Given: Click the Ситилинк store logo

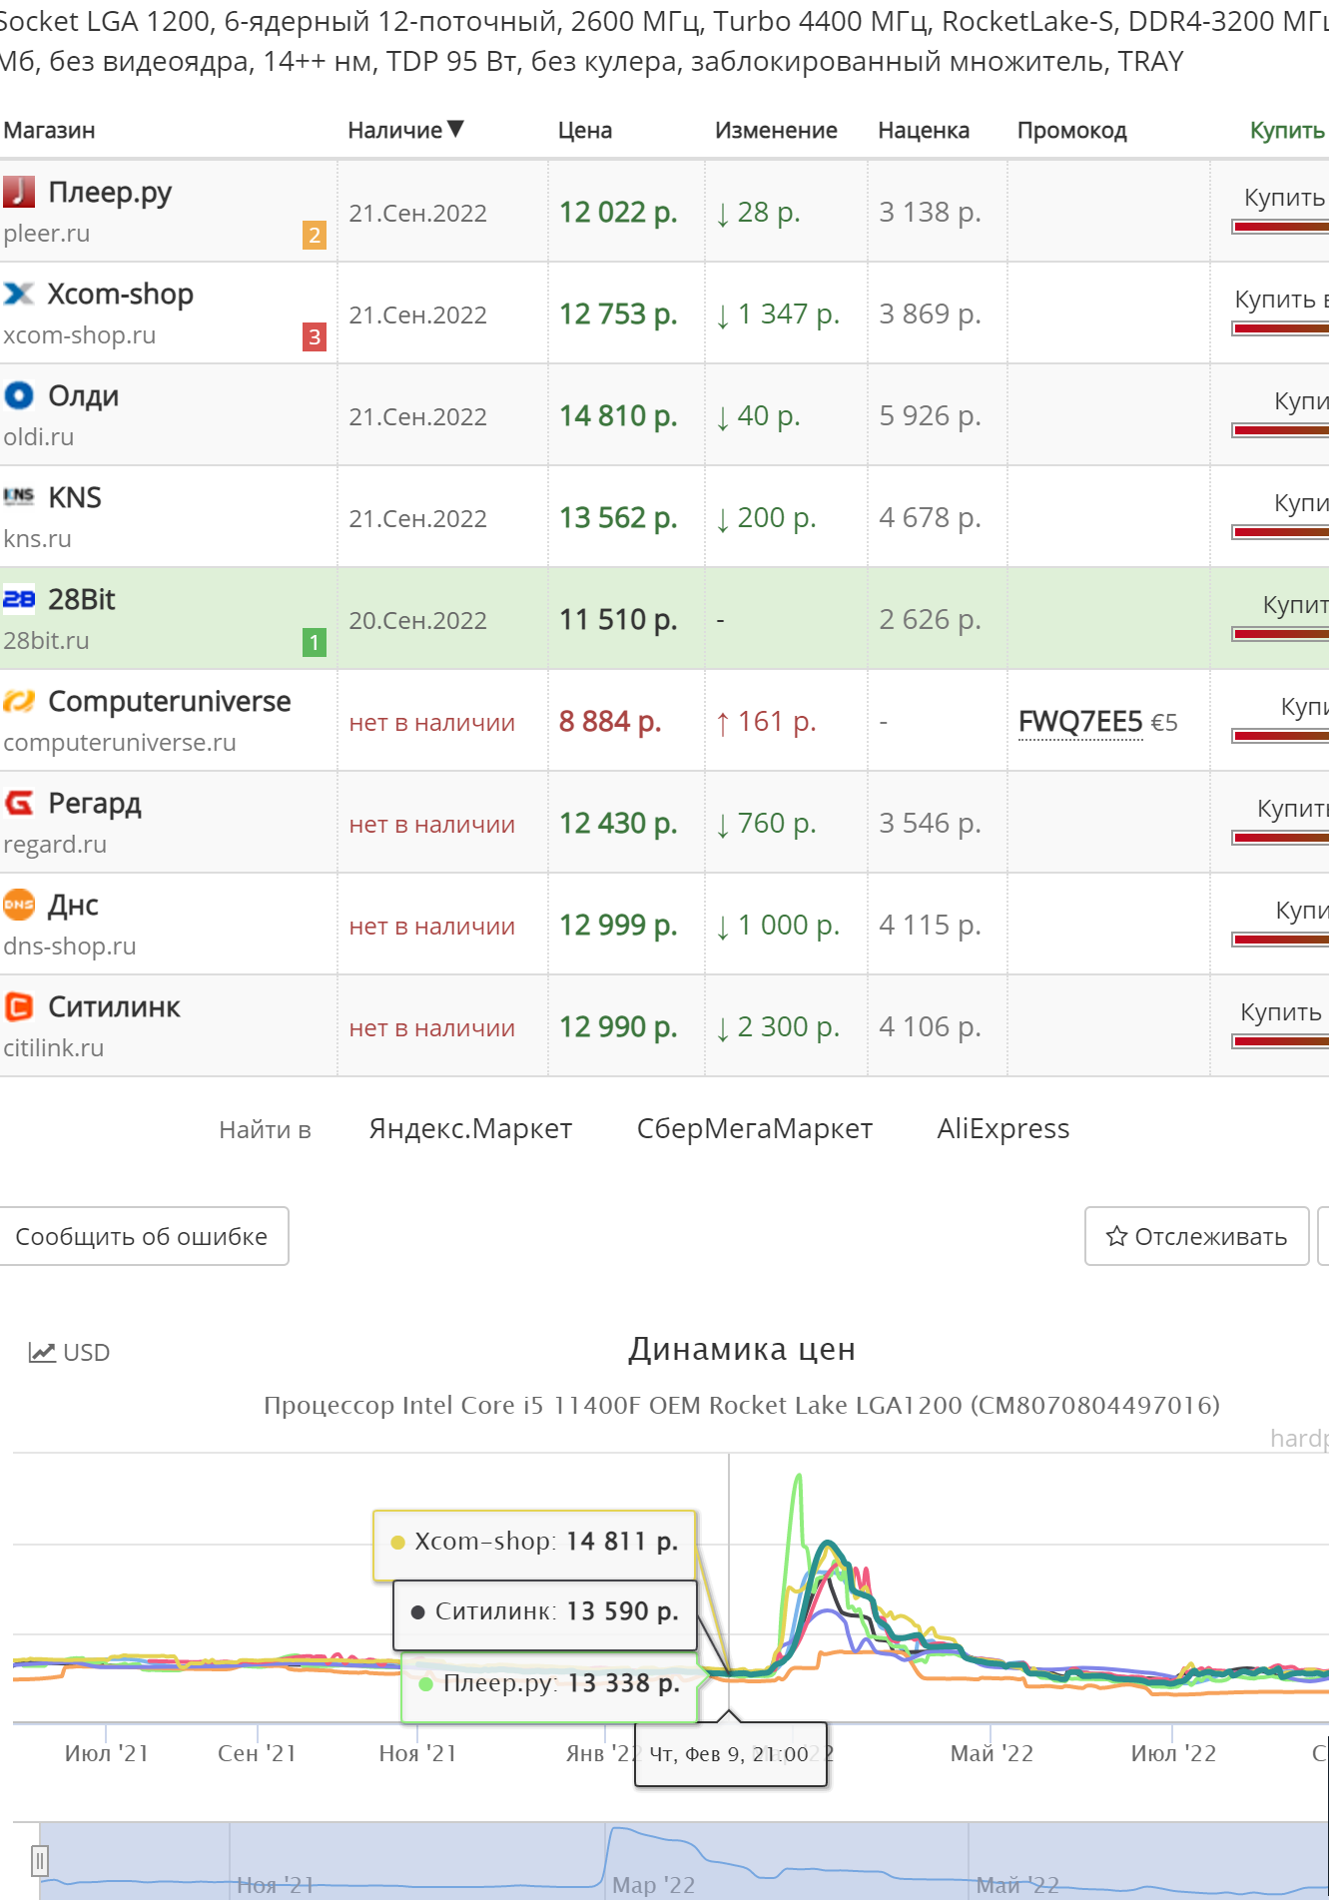Looking at the screenshot, I should coord(20,1007).
